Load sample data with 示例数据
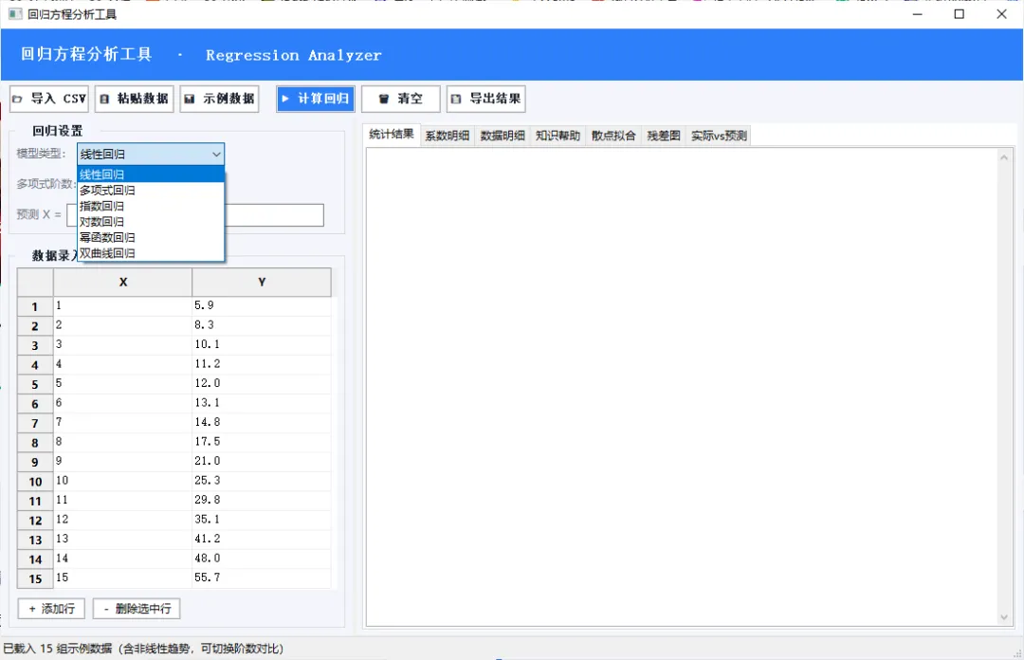Screen dimensions: 1024x660 tap(219, 99)
